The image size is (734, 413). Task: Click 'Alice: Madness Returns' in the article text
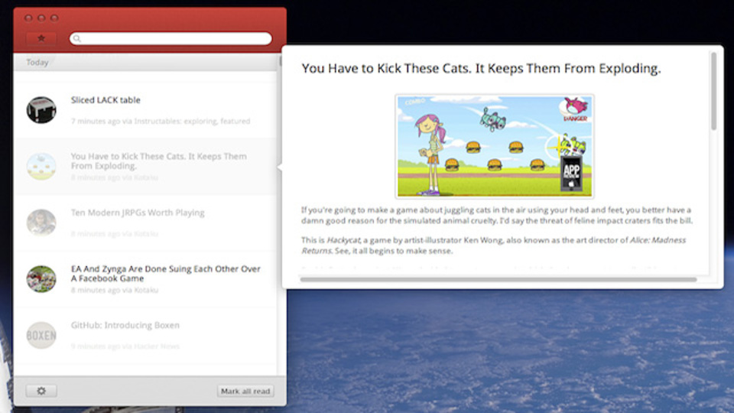click(x=494, y=246)
